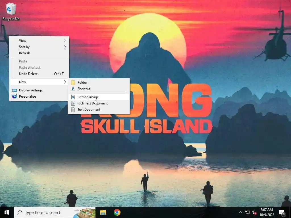
Task: Show hidden system tray icons
Action: [240, 212]
